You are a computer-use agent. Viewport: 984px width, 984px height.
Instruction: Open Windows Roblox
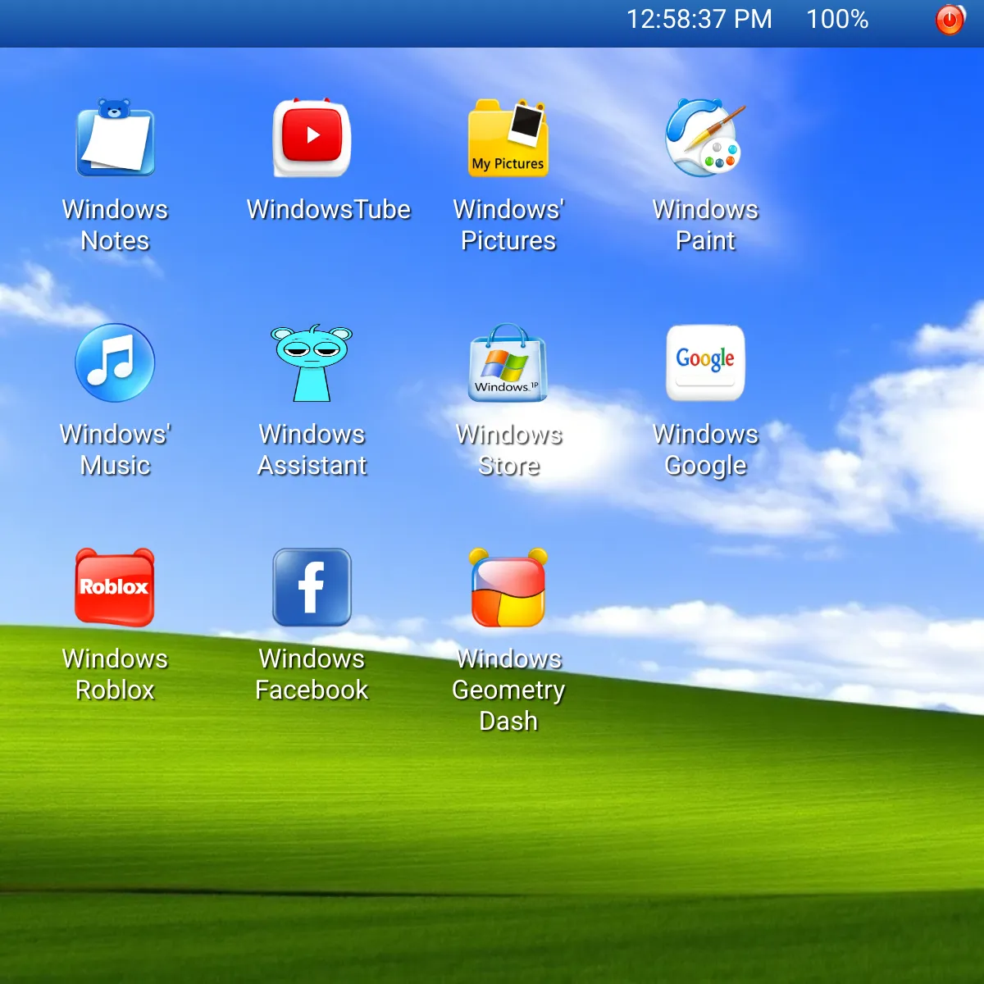(x=115, y=587)
